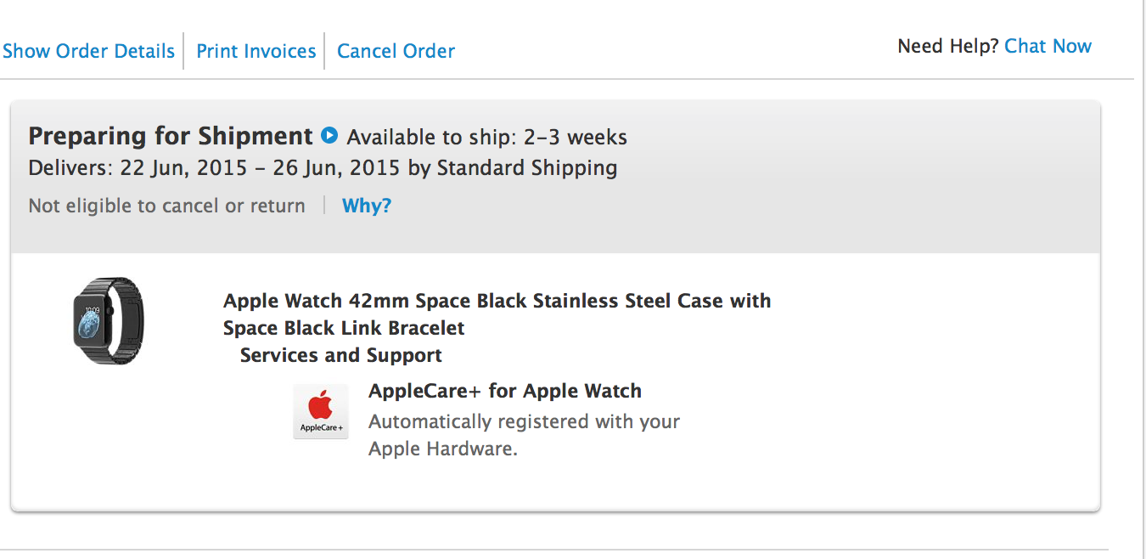Click the by Standard Shipping text
The height and width of the screenshot is (559, 1146).
[x=526, y=167]
